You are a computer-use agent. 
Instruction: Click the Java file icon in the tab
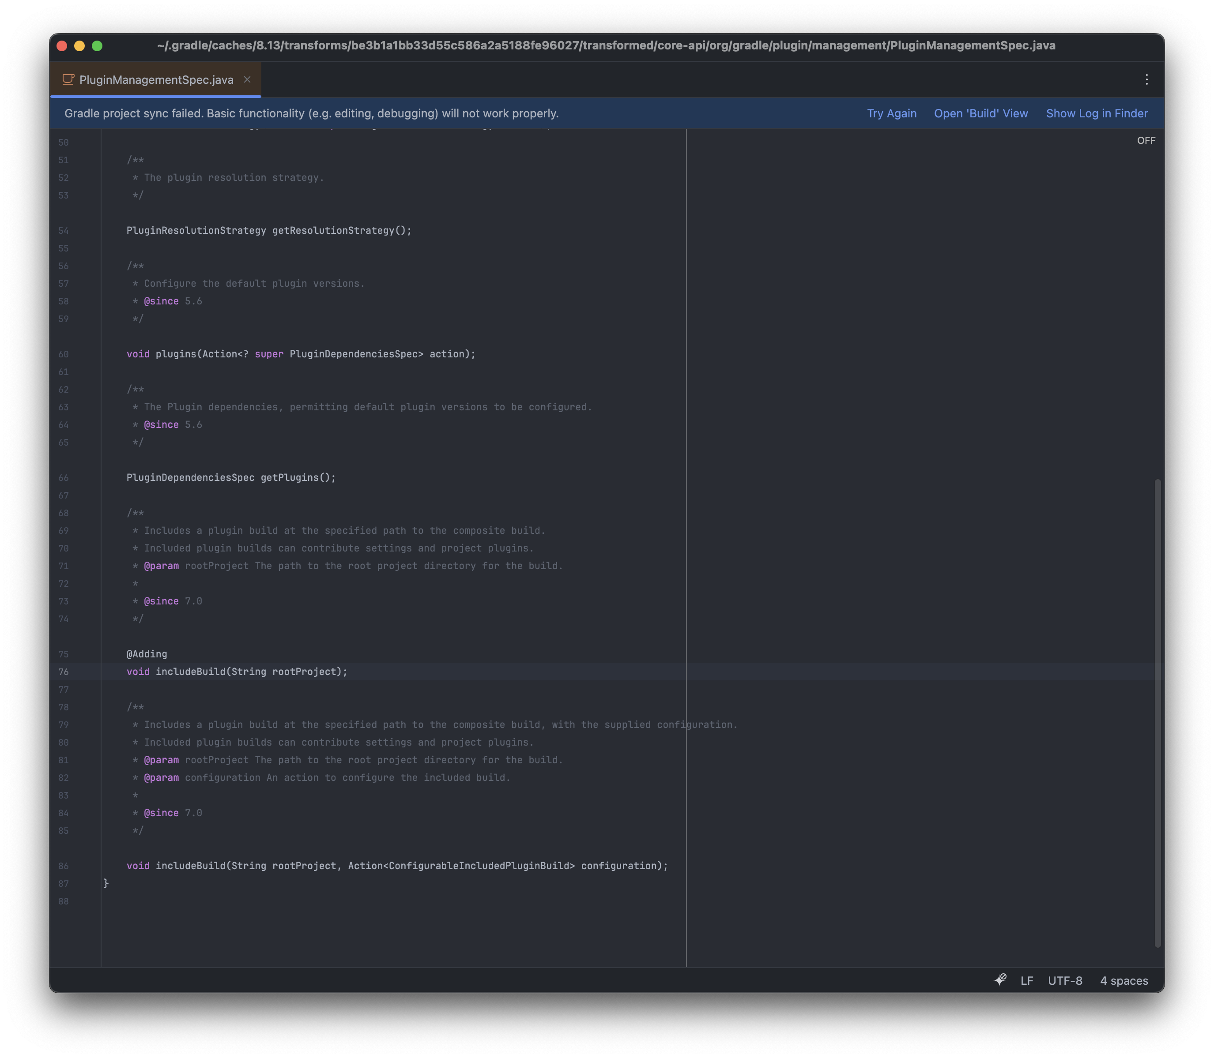(68, 80)
